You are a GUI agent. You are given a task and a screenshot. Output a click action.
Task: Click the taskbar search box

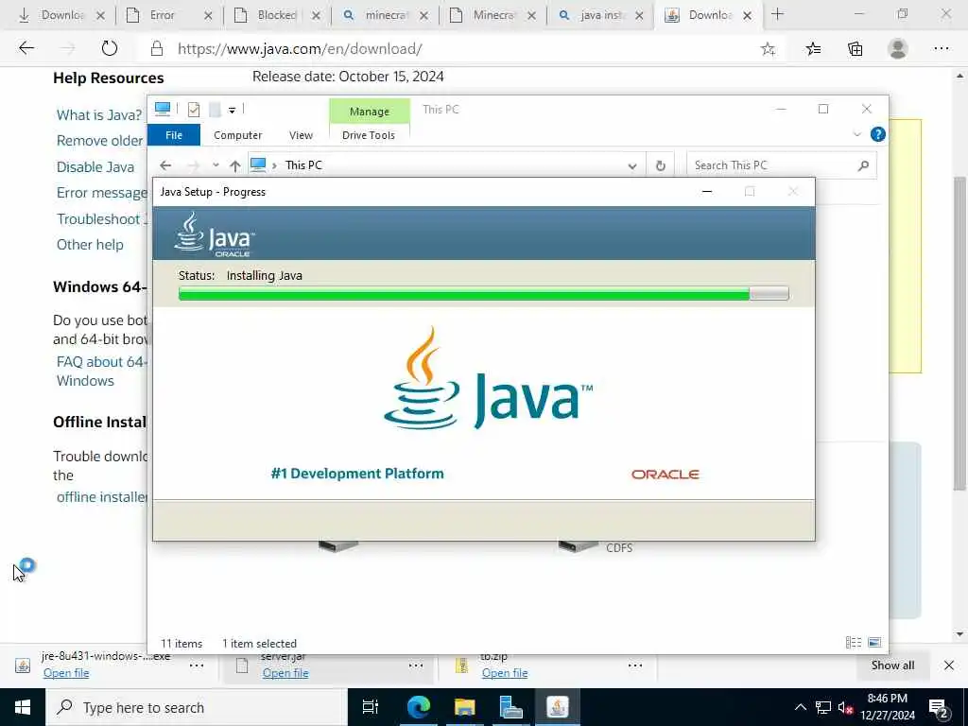(x=197, y=707)
